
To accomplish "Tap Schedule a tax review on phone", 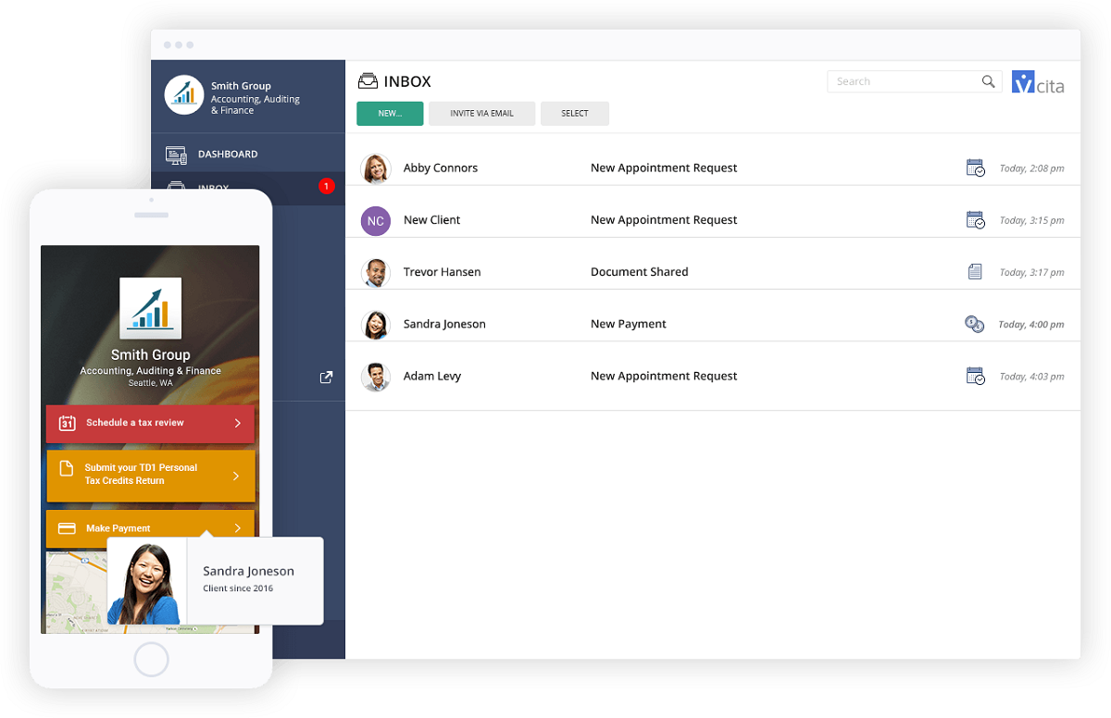I will [x=150, y=423].
